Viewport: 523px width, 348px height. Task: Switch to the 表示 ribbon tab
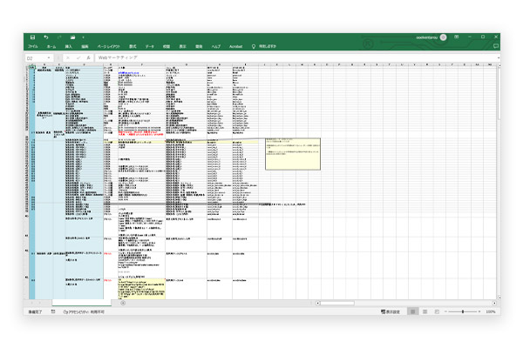tap(183, 46)
